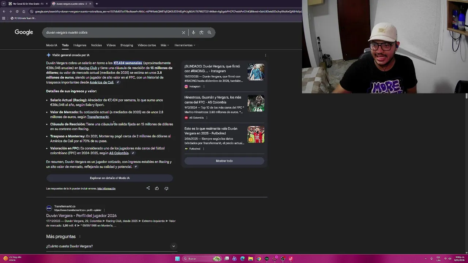Screen dimensions: 468x263
Task: Open options for the AS Colombia source
Action: 207,118
